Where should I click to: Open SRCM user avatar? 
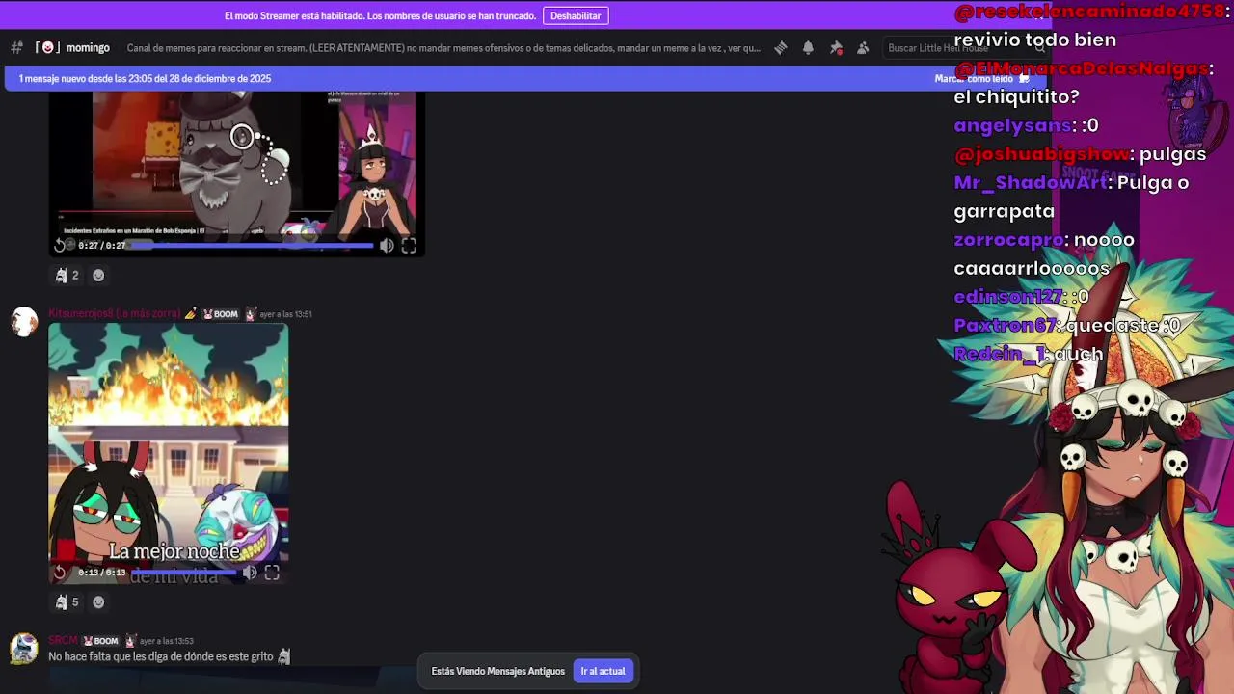coord(24,649)
